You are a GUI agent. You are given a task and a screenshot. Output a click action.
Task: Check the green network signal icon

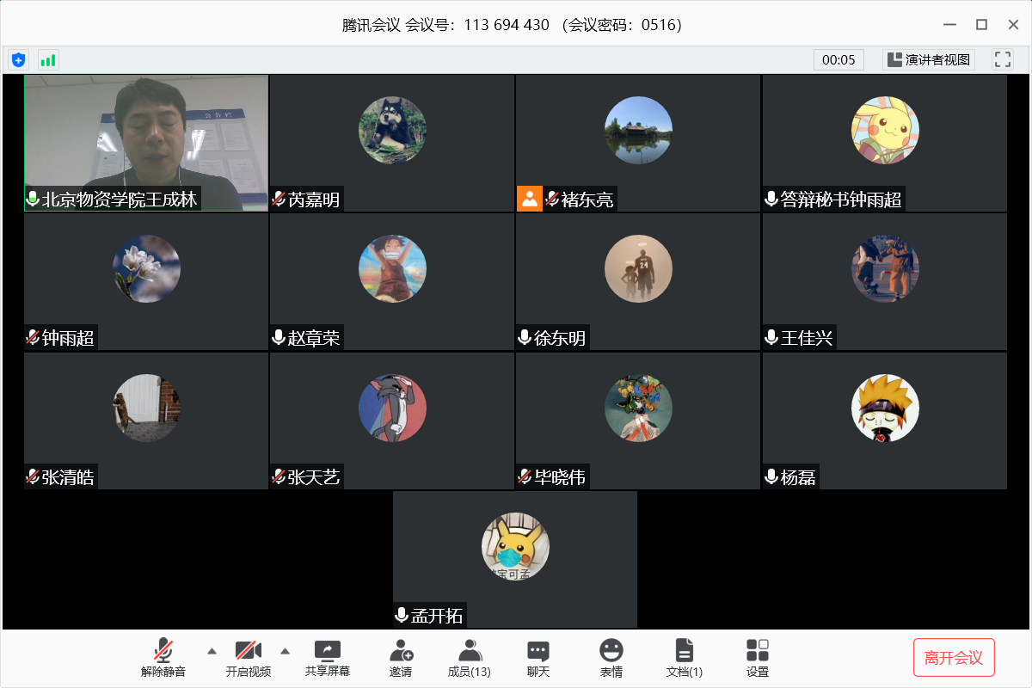point(48,60)
